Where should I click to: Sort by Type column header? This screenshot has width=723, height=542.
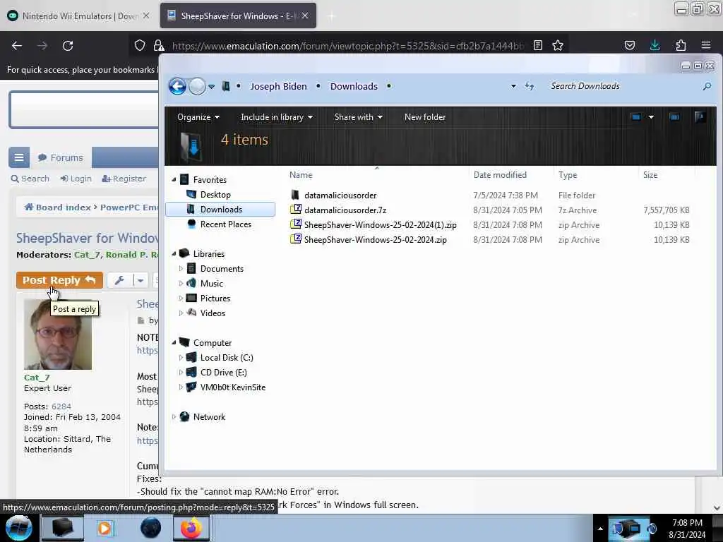click(x=568, y=175)
